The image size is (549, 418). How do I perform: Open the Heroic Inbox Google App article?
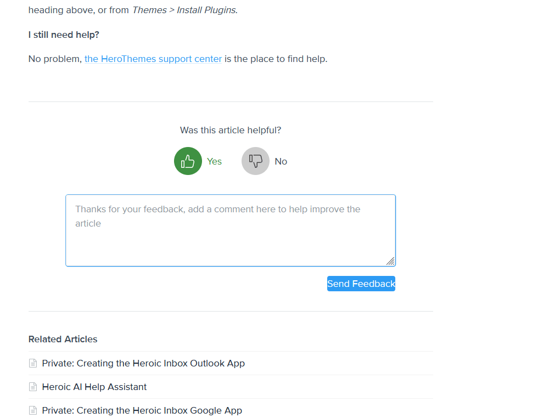[x=142, y=410]
